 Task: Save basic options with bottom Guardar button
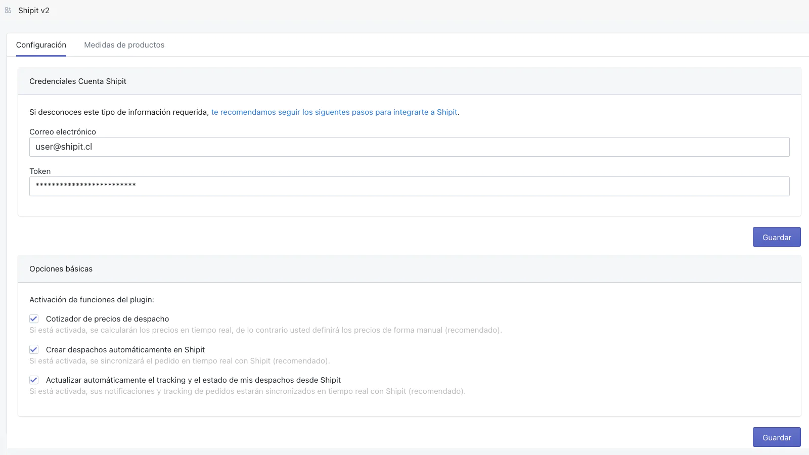click(x=777, y=437)
